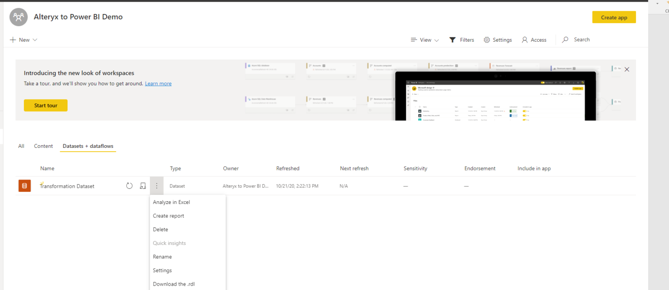Click the workspace avatar icon
This screenshot has width=669, height=290.
[x=18, y=17]
